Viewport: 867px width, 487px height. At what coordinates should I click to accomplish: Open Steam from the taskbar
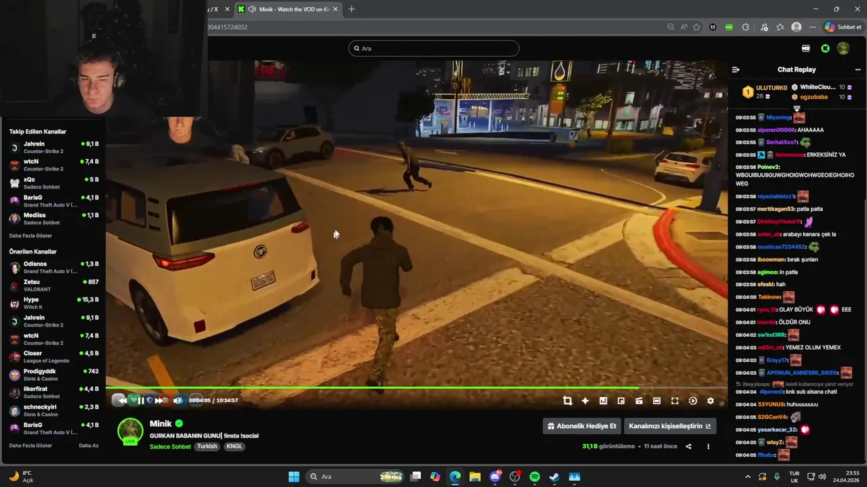[x=554, y=477]
